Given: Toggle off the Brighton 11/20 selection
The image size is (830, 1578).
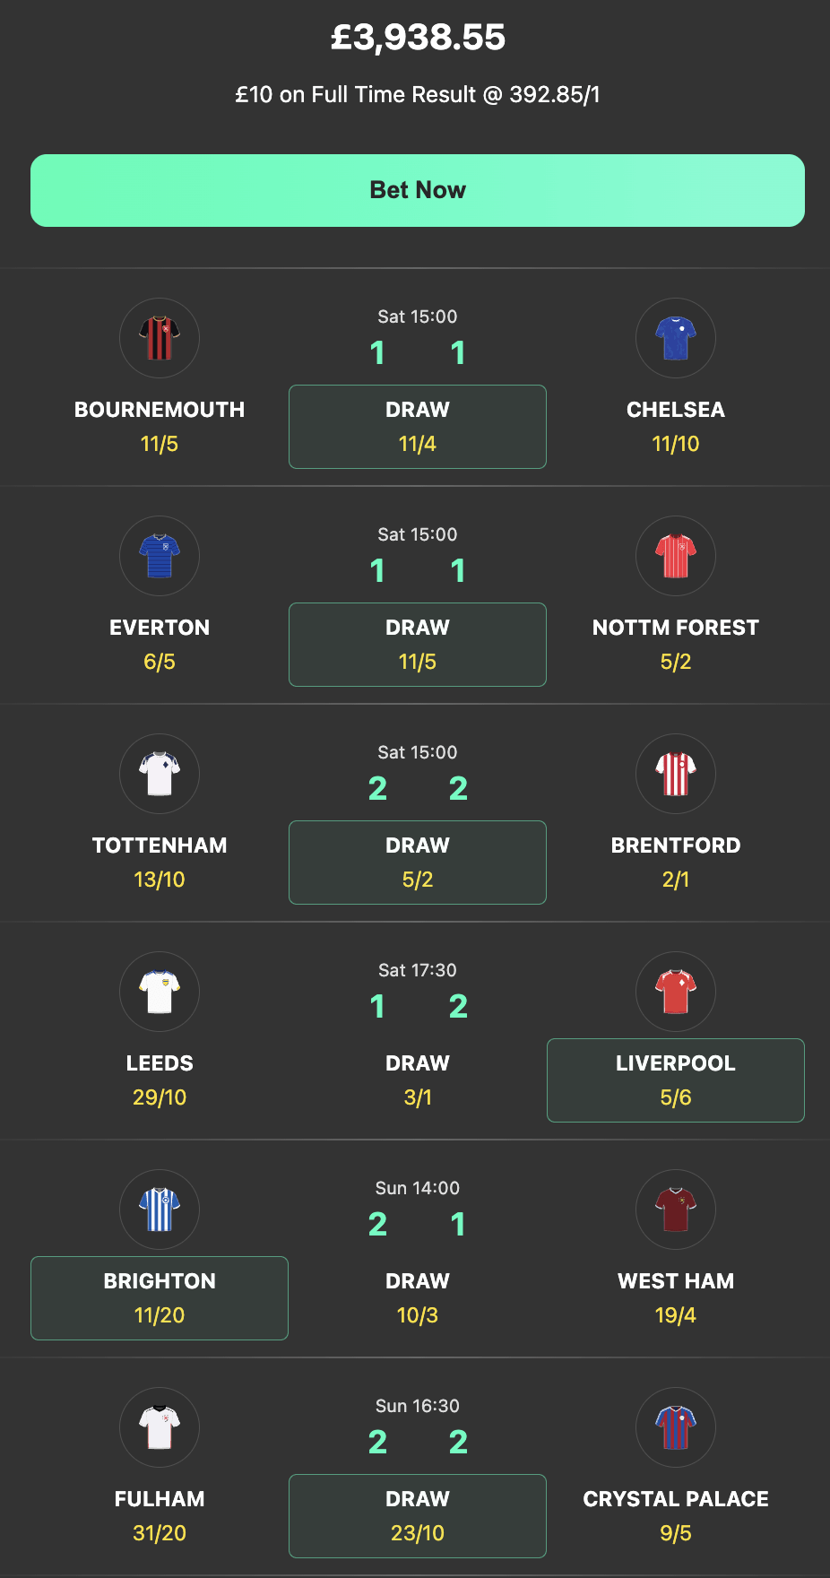Looking at the screenshot, I should [x=159, y=1297].
